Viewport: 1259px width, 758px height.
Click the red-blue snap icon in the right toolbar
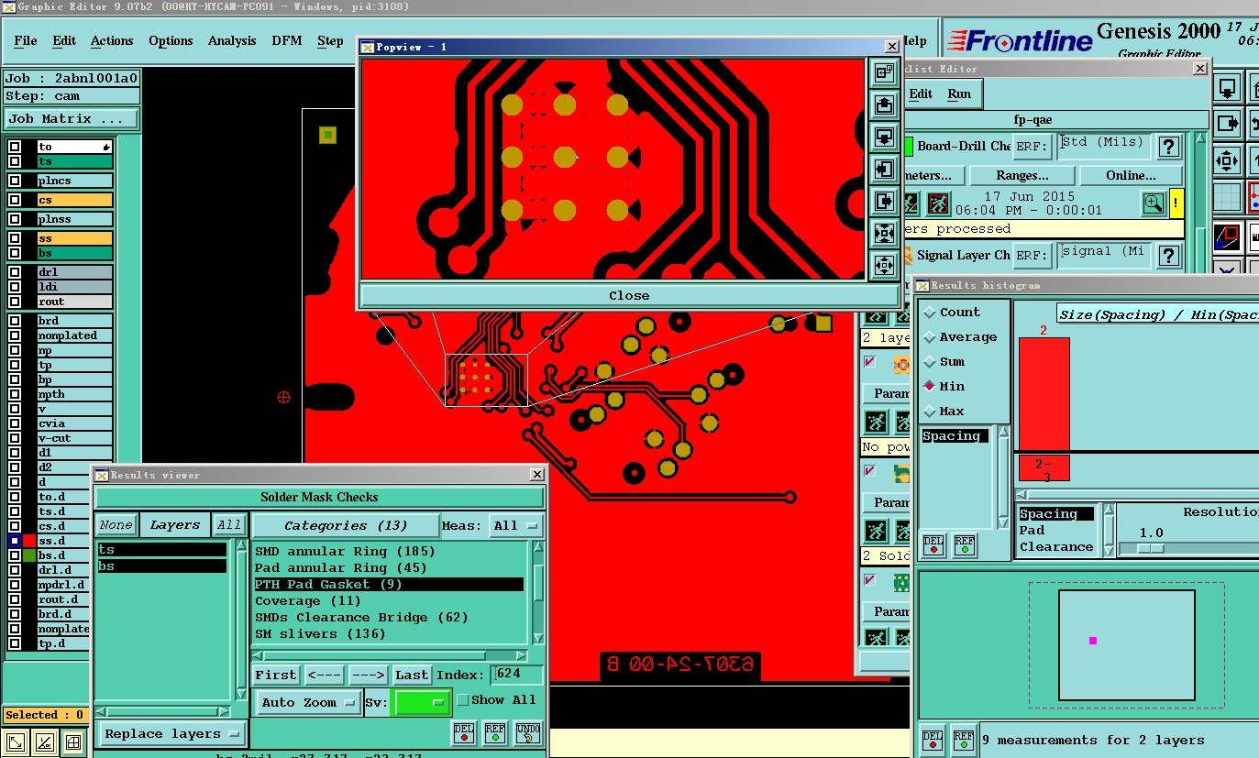click(1254, 196)
